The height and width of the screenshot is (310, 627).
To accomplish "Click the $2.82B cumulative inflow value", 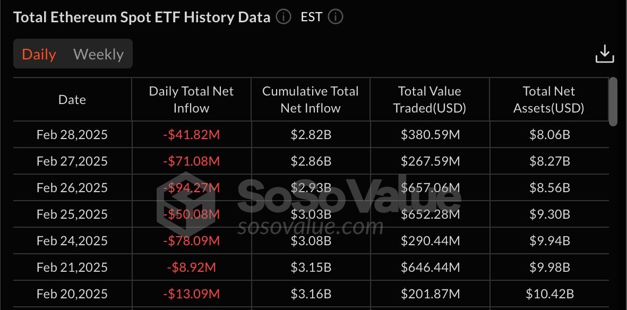I will pos(310,134).
